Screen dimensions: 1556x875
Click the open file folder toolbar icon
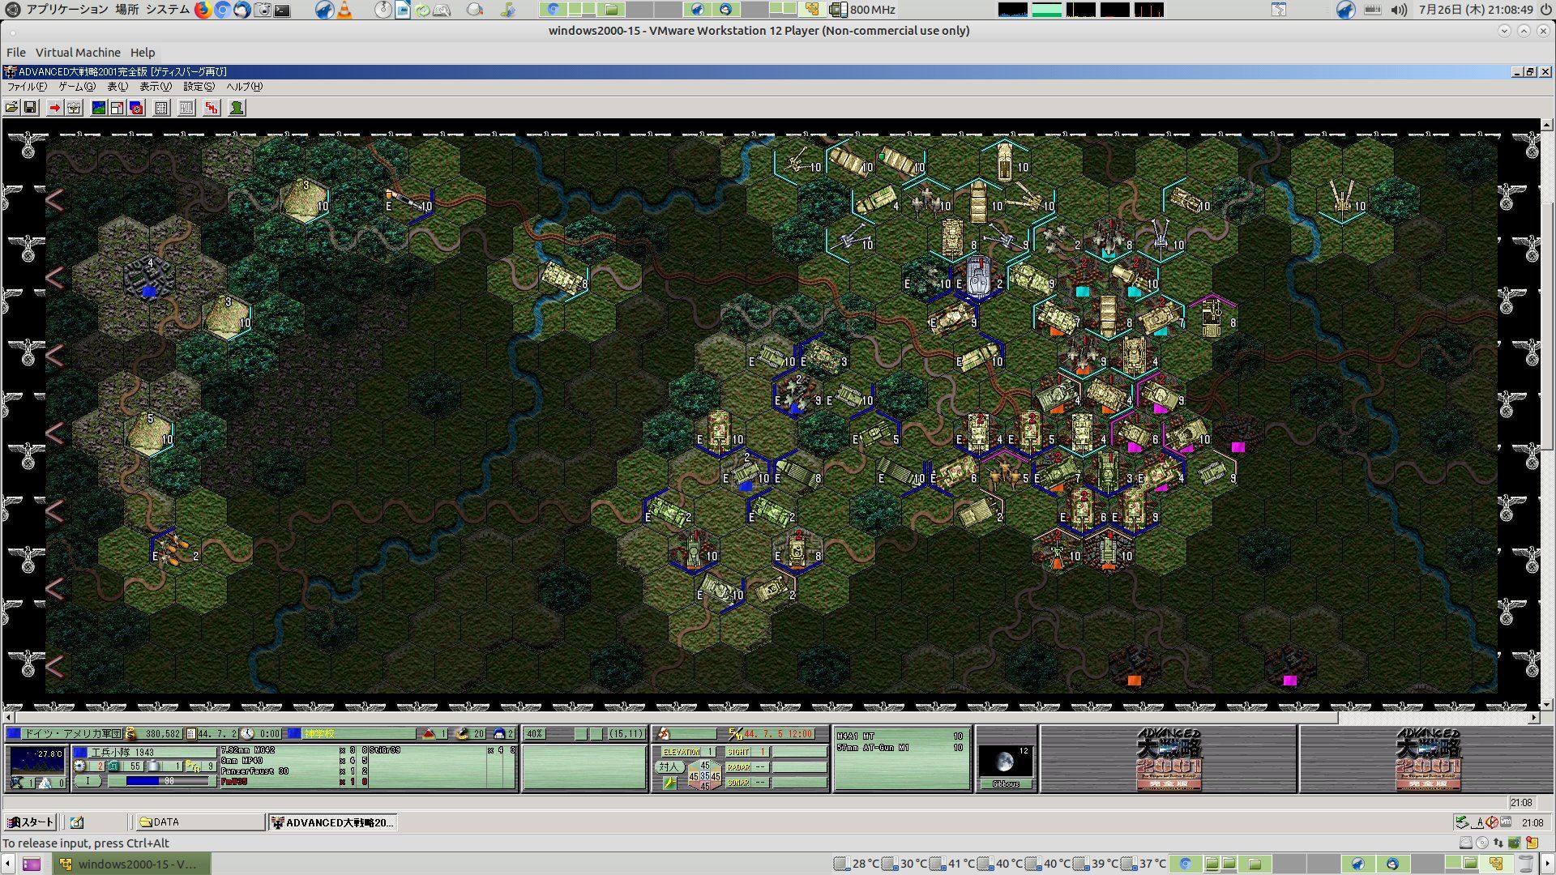pyautogui.click(x=11, y=108)
